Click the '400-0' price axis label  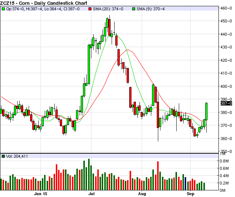226,86
